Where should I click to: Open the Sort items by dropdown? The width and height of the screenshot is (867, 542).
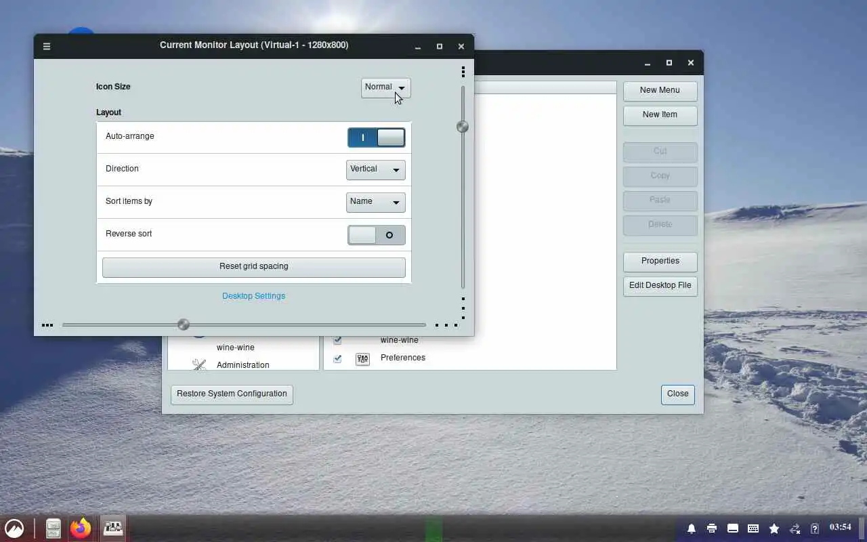[375, 202]
